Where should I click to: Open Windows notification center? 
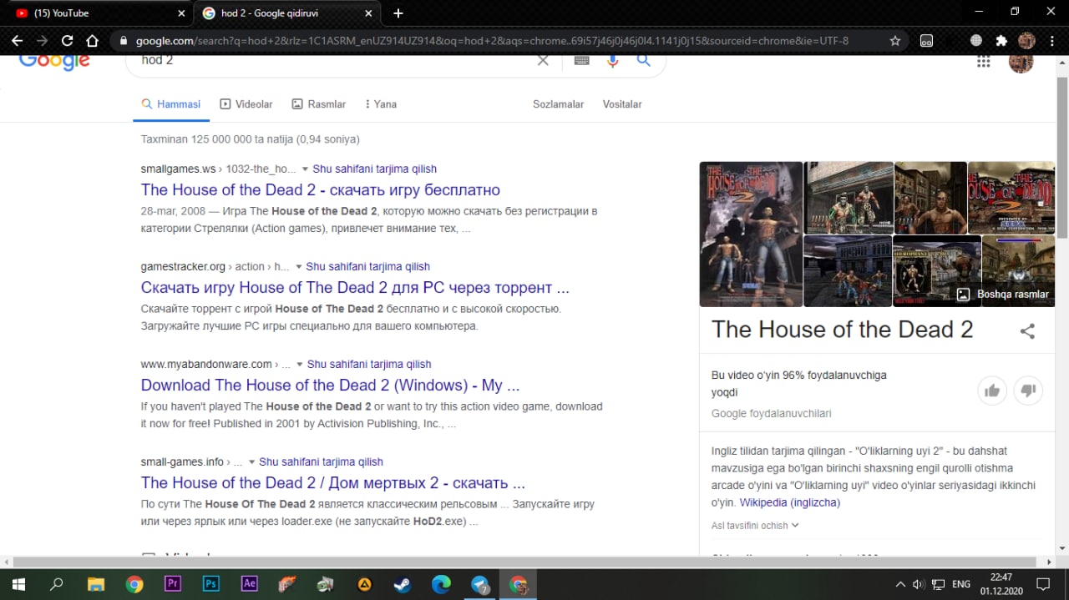click(1043, 584)
